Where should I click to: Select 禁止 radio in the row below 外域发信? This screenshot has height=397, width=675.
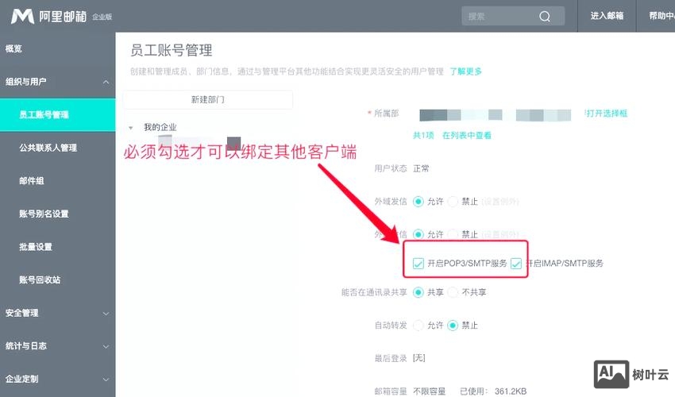[453, 234]
